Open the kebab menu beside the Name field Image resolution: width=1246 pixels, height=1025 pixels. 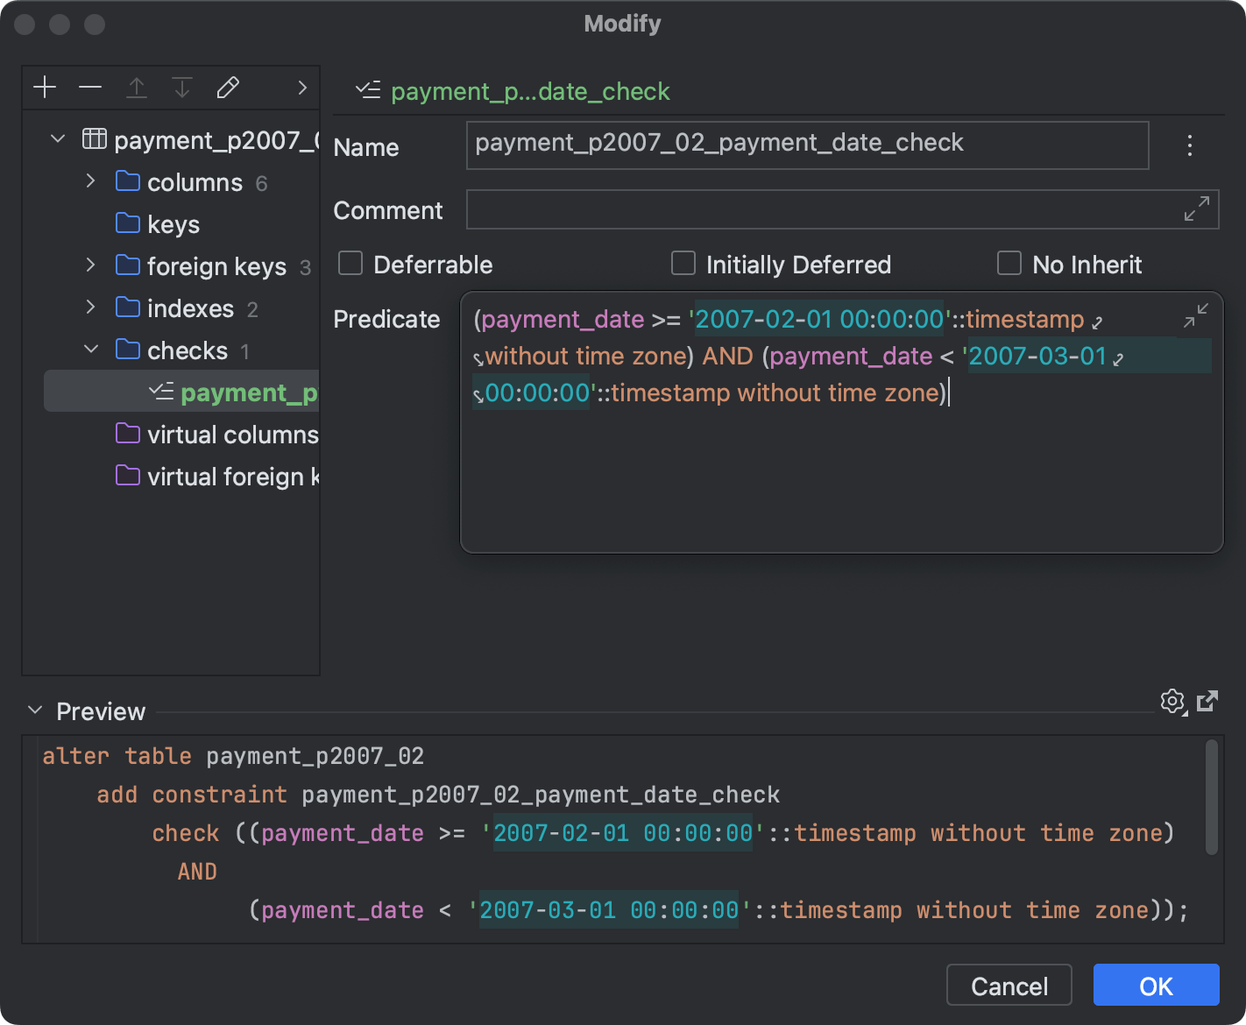(x=1189, y=145)
